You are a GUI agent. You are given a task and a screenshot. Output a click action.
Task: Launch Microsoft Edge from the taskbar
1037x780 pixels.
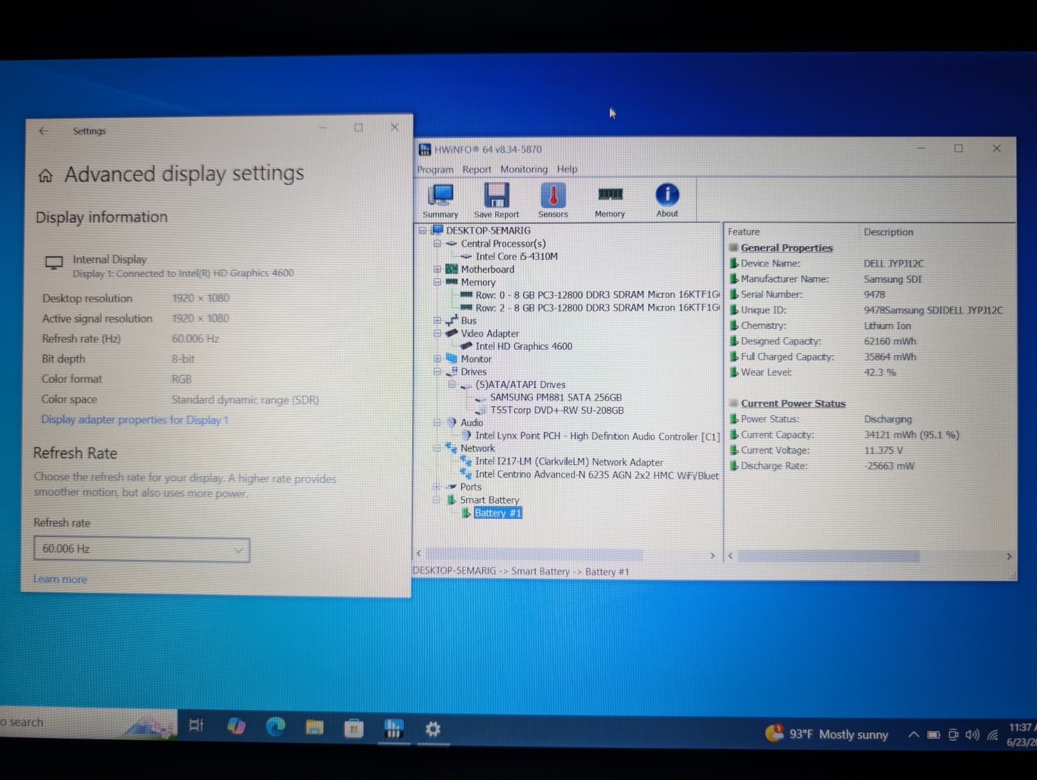[x=275, y=727]
